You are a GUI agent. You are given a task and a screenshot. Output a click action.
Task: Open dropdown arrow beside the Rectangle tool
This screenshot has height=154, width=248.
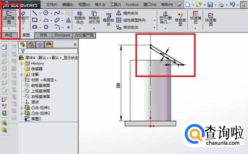point(40,20)
